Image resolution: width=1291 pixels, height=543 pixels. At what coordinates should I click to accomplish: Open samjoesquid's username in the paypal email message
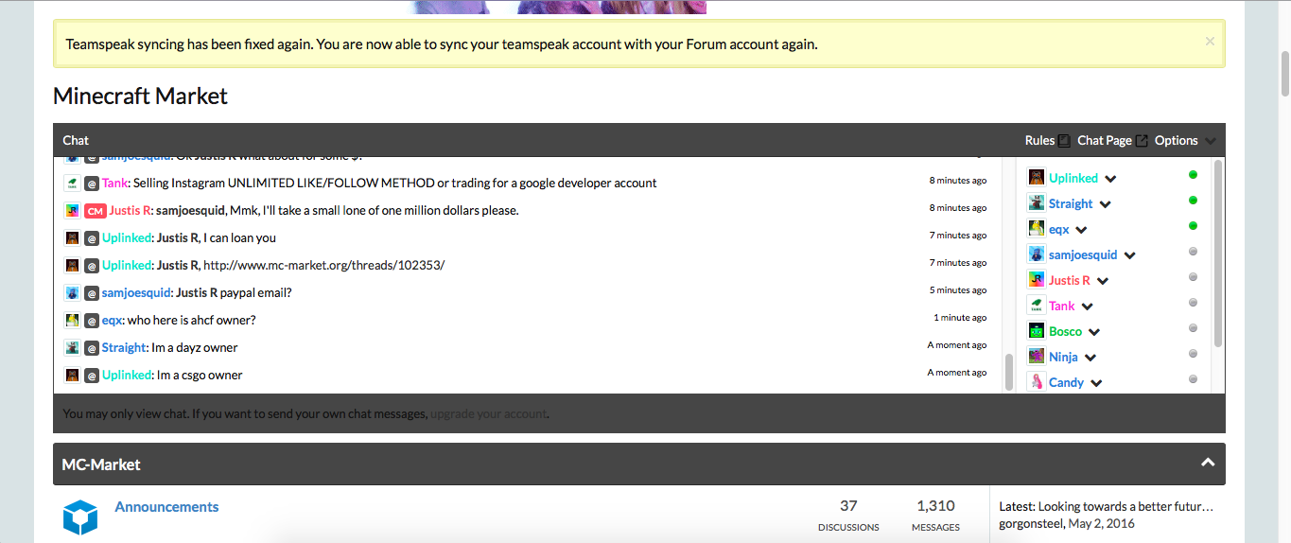coord(136,292)
